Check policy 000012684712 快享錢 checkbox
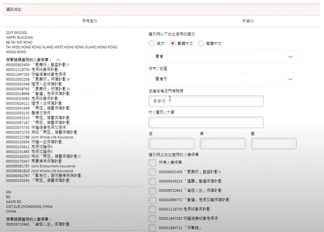324x232 pixels. 152,228
